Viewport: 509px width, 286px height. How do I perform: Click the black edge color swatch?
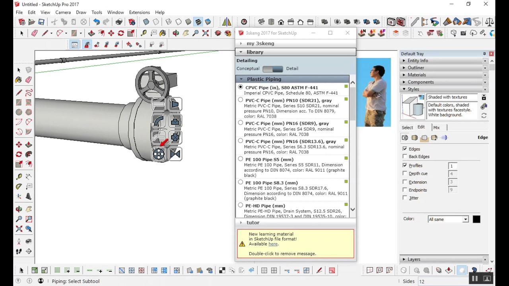476,219
